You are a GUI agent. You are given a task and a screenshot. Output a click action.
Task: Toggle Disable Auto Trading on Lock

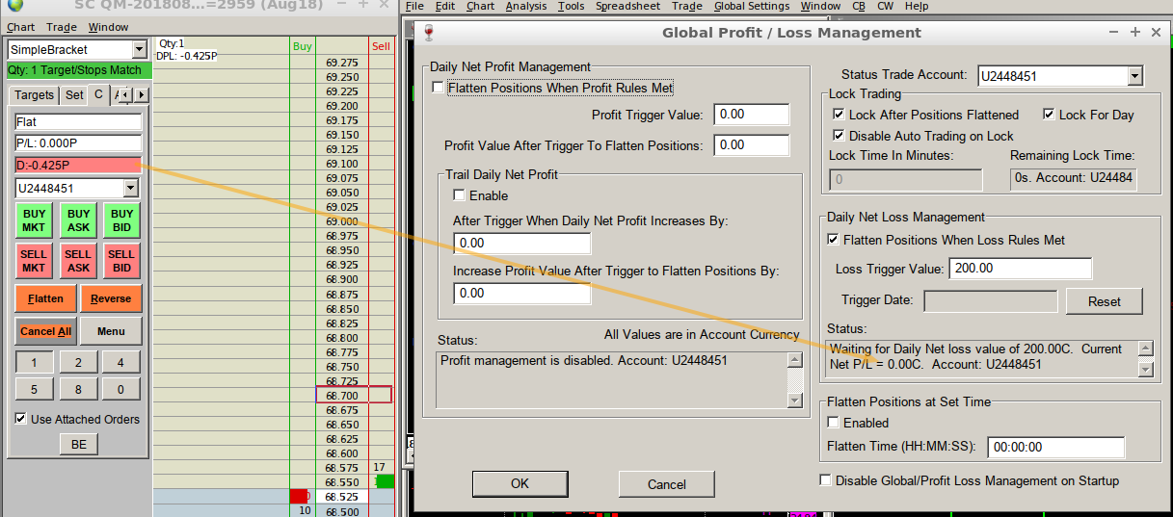click(x=840, y=136)
